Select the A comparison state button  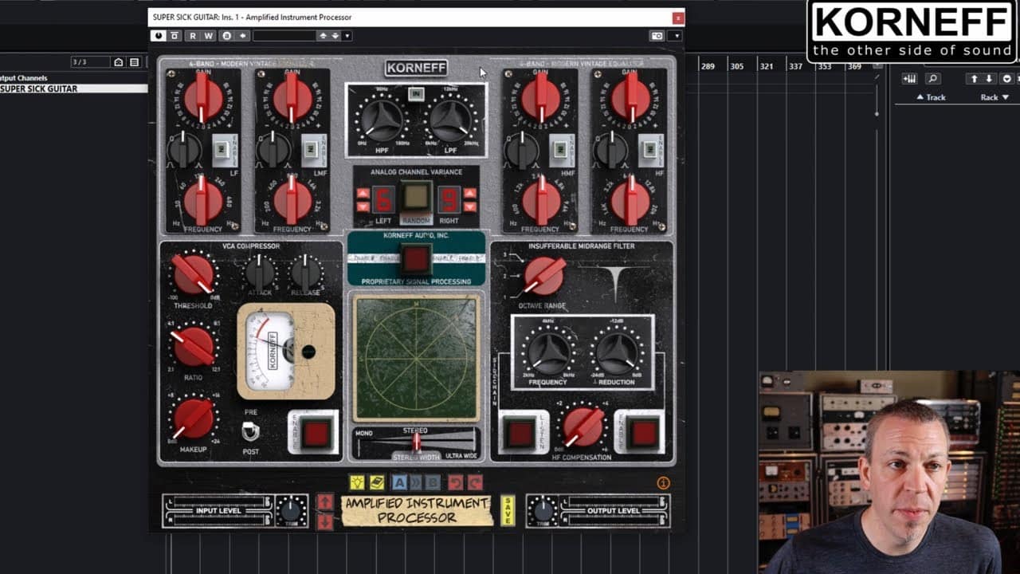tap(400, 482)
